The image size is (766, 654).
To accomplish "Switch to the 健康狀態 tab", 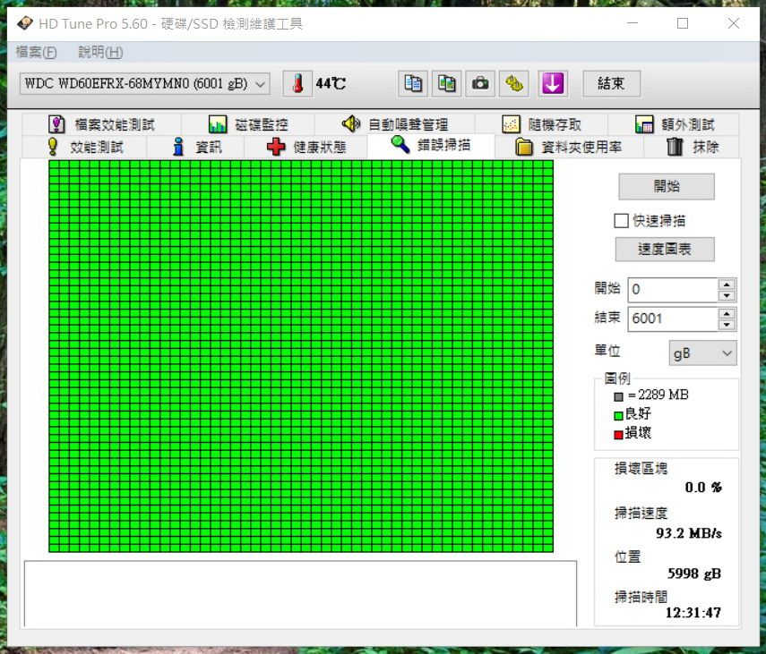I will point(306,147).
